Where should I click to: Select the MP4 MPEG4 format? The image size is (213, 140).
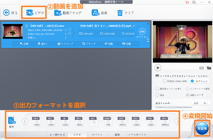coord(165,121)
